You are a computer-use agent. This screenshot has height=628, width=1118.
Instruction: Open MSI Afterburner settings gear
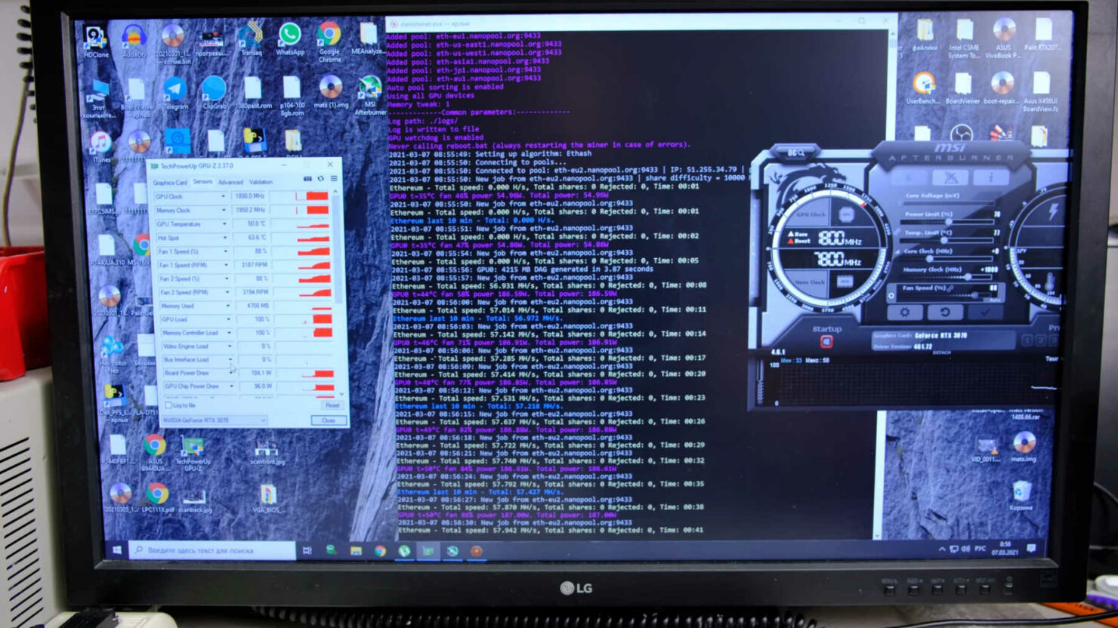tap(905, 312)
